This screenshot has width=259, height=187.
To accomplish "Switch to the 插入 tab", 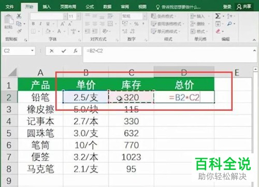I will [x=47, y=7].
